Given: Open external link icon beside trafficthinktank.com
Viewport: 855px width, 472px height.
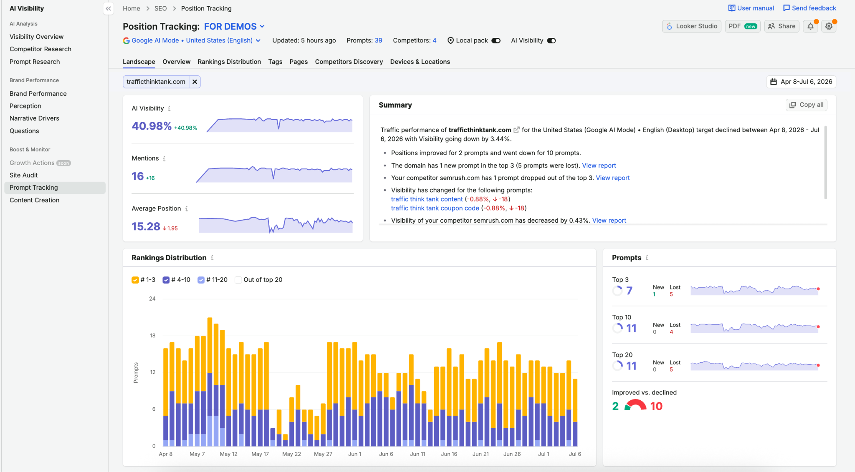Looking at the screenshot, I should click(516, 130).
